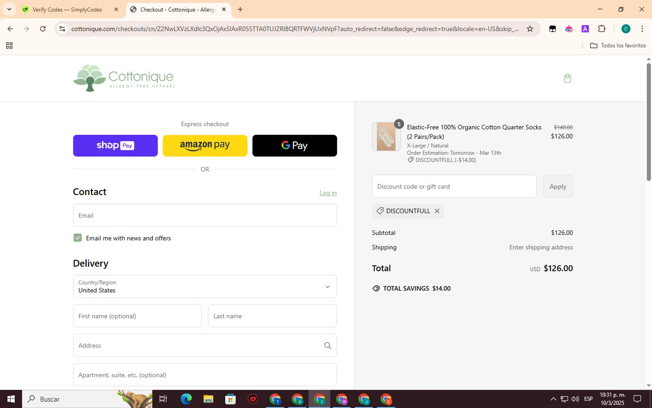This screenshot has width=652, height=408.
Task: Open the browser Extensions puzzle icon
Action: pyautogui.click(x=602, y=29)
